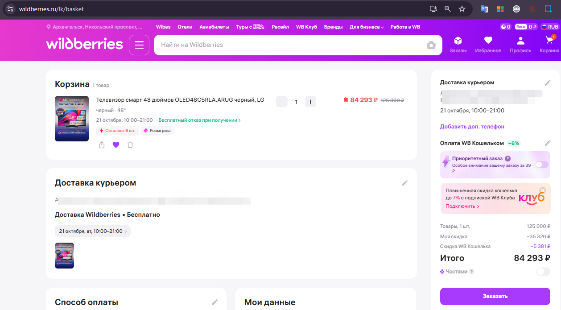The height and width of the screenshot is (310, 561).
Task: Click the share icon under the TV
Action: 102,145
